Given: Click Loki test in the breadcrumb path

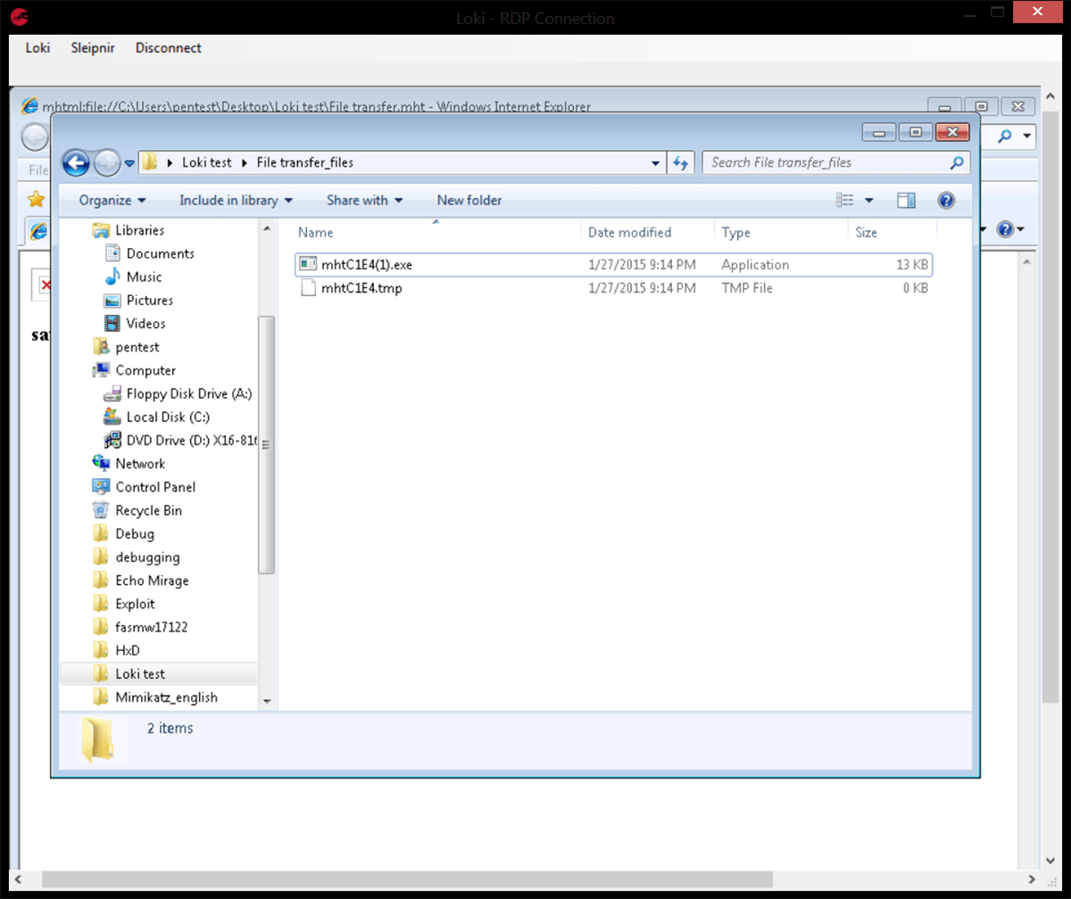Looking at the screenshot, I should click(x=206, y=162).
